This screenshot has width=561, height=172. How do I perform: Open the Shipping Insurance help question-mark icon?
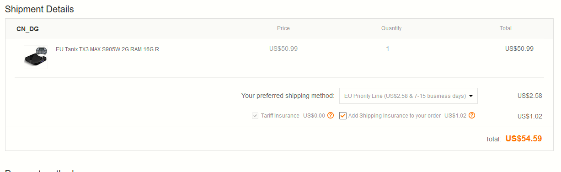pos(472,116)
